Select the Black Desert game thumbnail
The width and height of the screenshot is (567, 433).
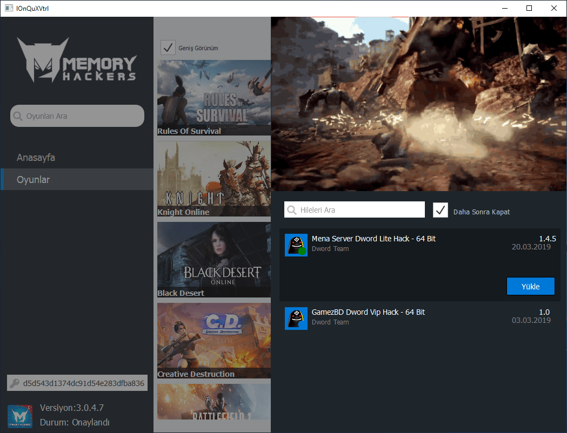click(x=214, y=260)
